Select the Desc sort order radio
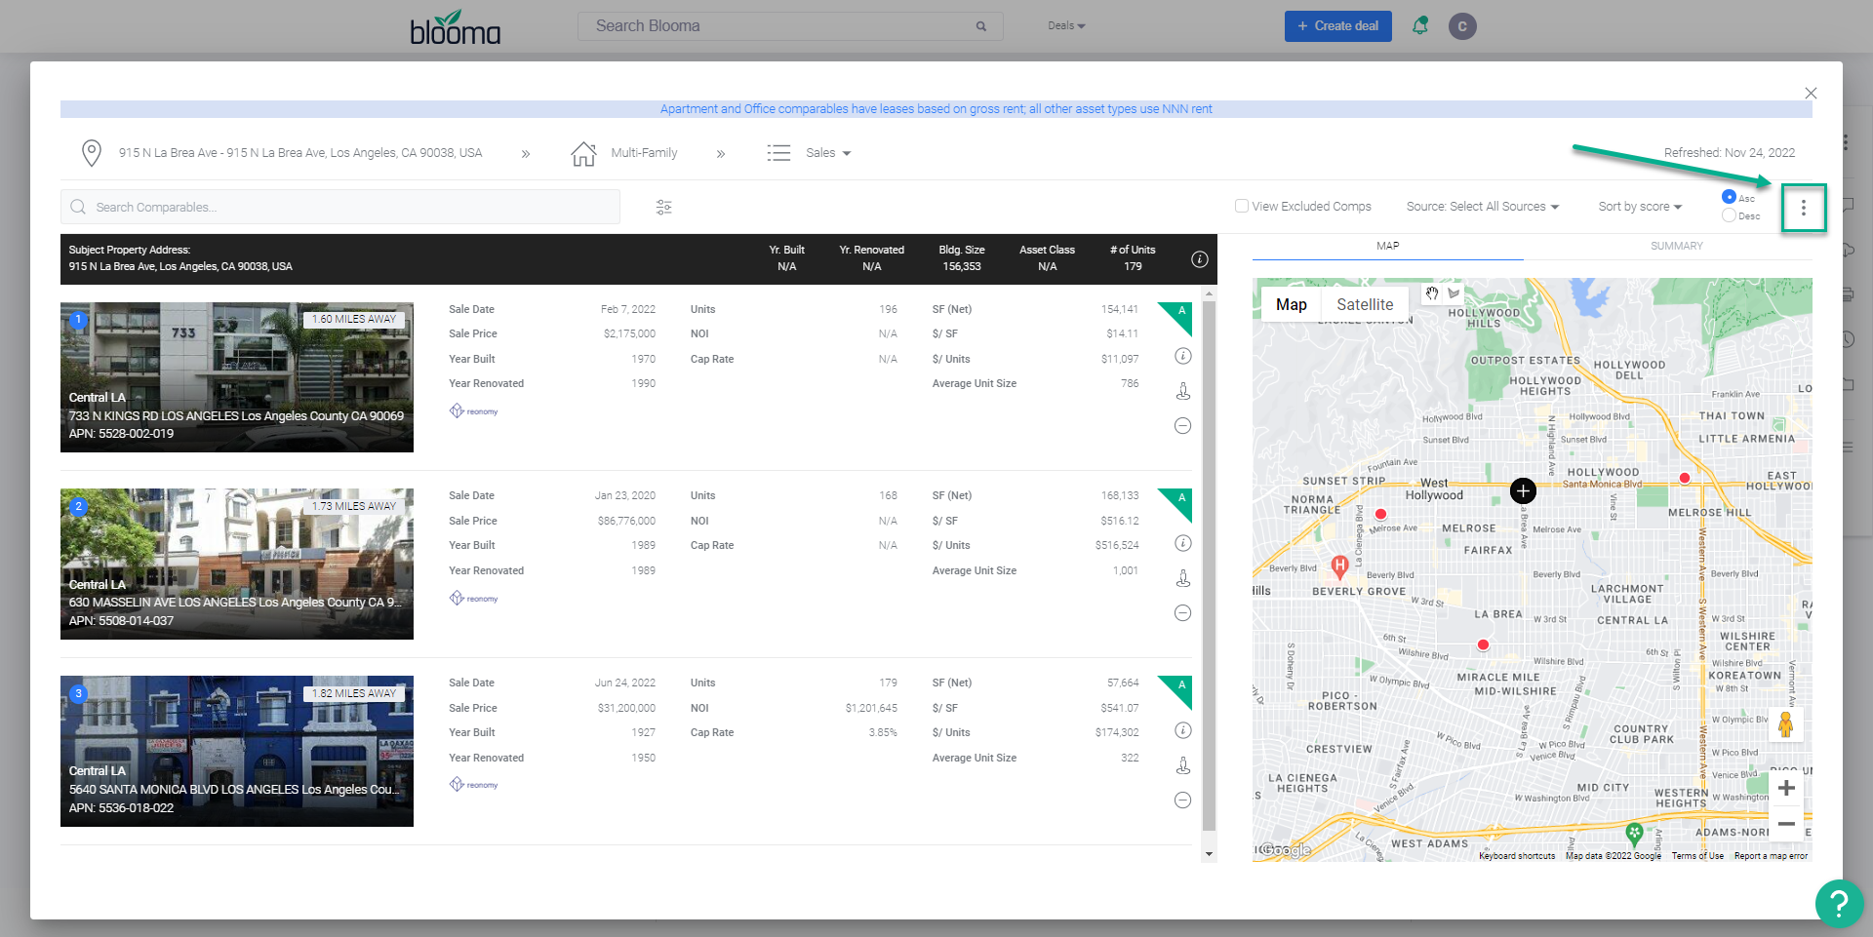Viewport: 1873px width, 937px height. [1729, 215]
